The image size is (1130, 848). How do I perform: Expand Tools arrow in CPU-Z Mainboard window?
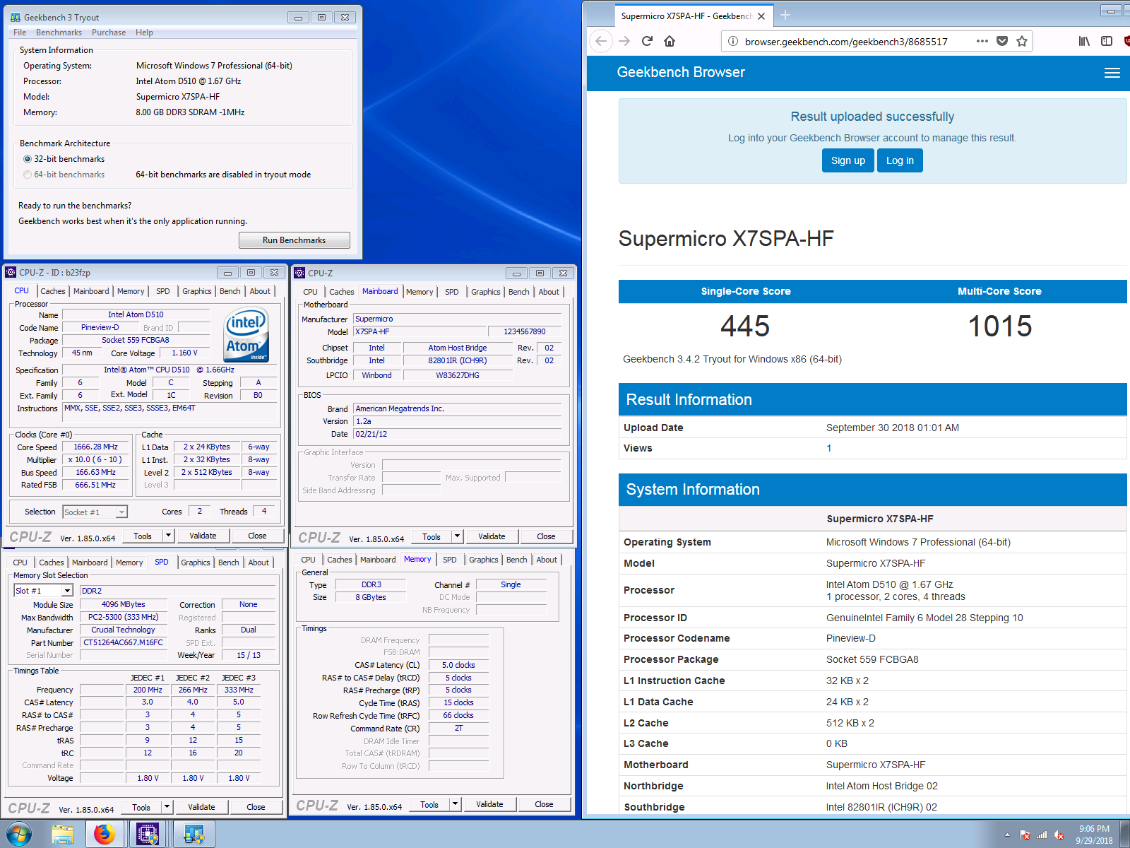pos(458,536)
